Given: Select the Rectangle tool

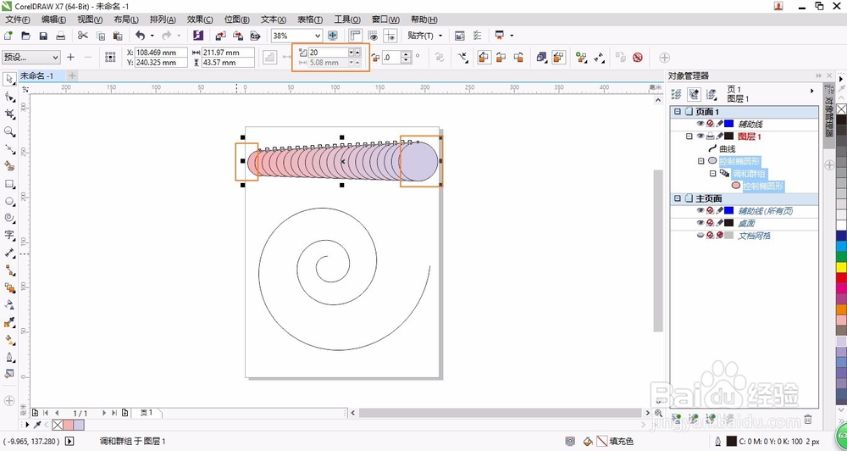Looking at the screenshot, I should 9,184.
